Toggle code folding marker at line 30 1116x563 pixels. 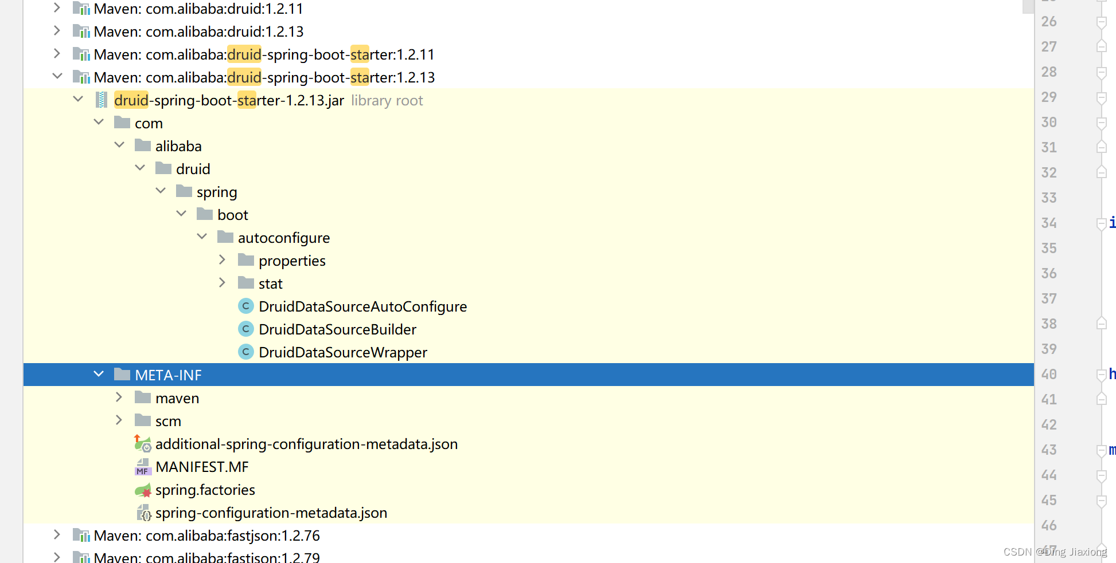click(x=1101, y=123)
